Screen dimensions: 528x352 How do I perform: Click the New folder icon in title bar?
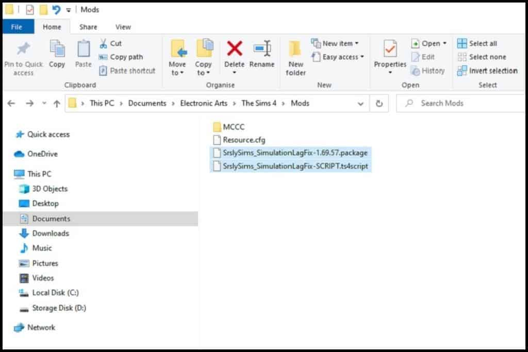click(43, 10)
